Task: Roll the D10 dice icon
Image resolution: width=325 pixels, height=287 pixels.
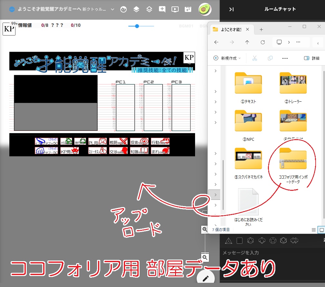Action: (262, 241)
